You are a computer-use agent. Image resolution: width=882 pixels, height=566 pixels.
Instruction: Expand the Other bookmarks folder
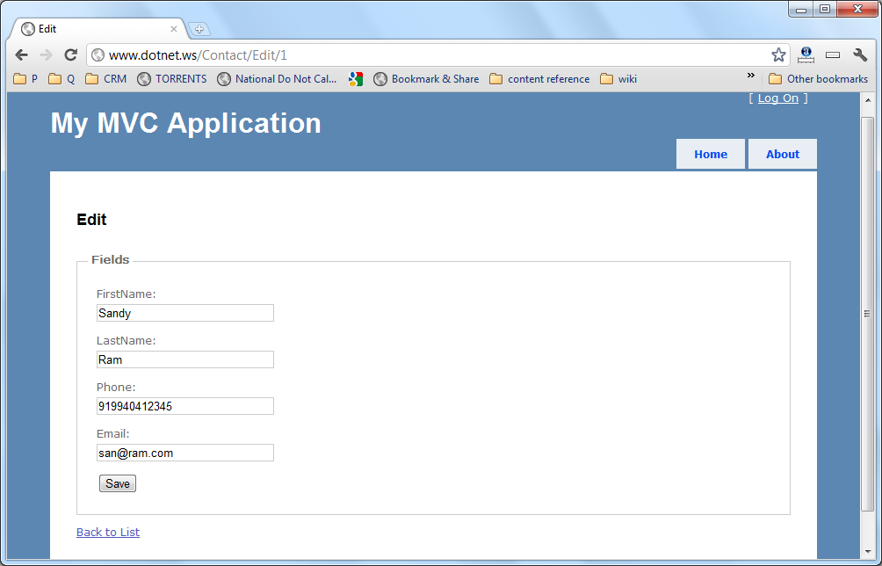pyautogui.click(x=818, y=79)
